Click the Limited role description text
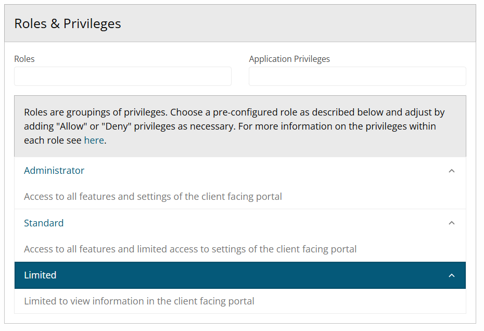 (139, 301)
